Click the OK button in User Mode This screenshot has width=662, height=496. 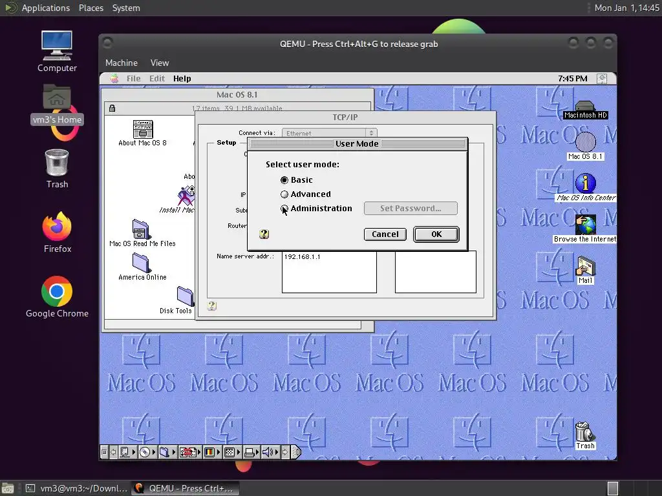[436, 234]
